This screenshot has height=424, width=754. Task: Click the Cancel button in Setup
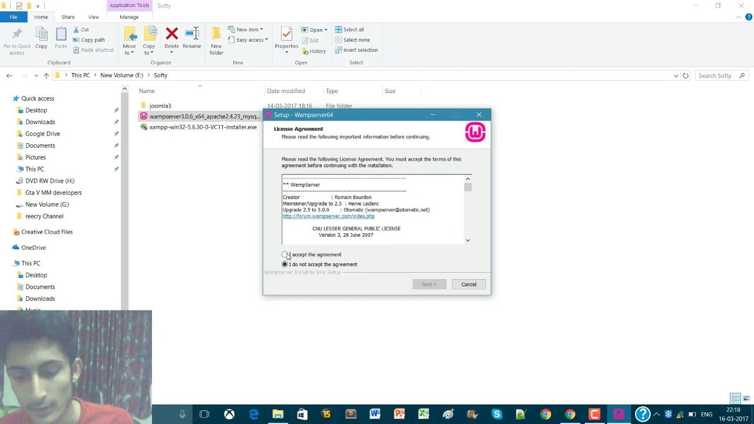coord(469,284)
